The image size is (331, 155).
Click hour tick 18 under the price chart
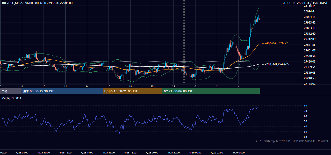[x=130, y=86]
